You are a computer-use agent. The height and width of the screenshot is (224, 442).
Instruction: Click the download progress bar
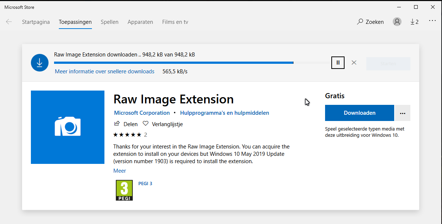point(173,62)
